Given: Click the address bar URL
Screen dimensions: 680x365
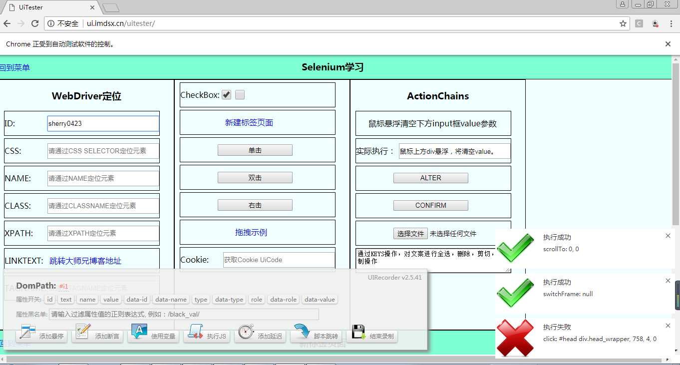Looking at the screenshot, I should click(121, 23).
